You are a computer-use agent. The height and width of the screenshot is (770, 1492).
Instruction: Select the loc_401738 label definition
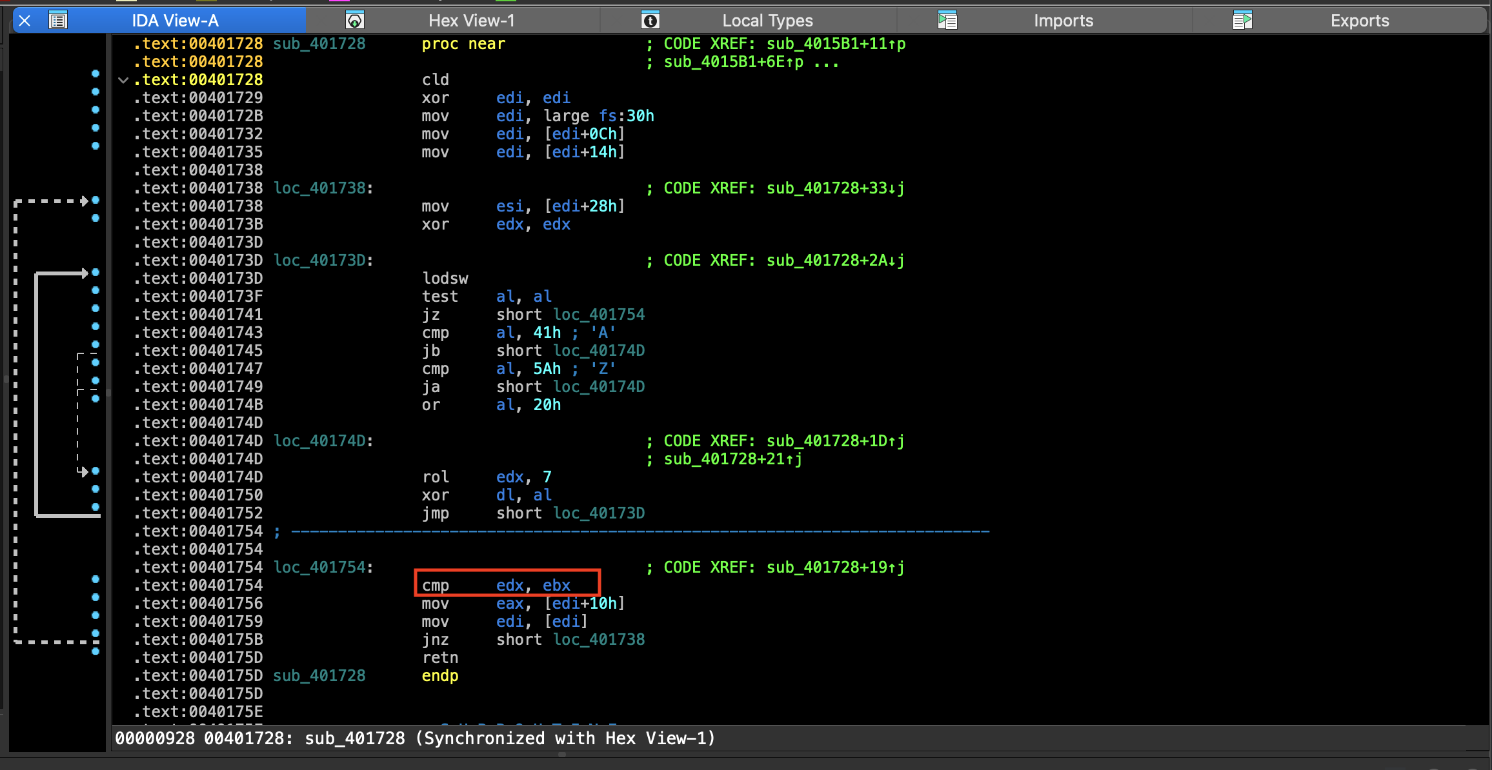click(323, 188)
